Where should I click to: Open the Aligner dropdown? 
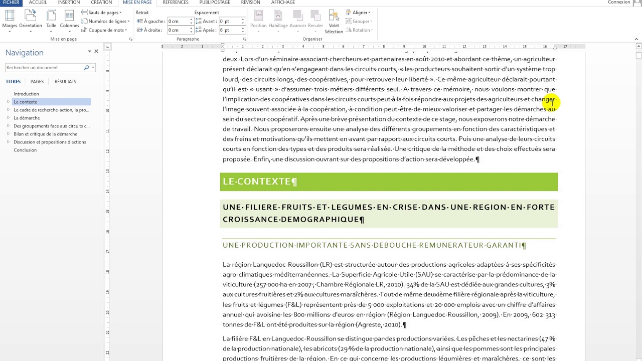click(358, 13)
